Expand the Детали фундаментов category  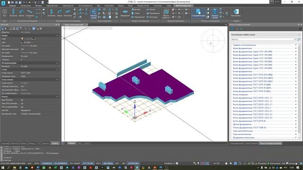[x=295, y=124]
